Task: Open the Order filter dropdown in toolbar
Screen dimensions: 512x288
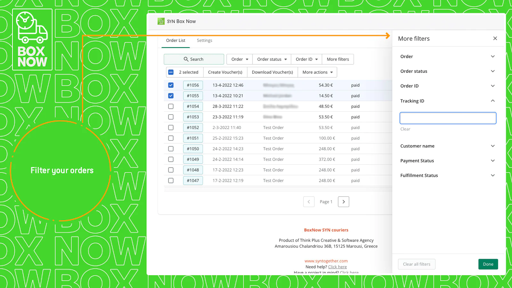Action: click(240, 59)
